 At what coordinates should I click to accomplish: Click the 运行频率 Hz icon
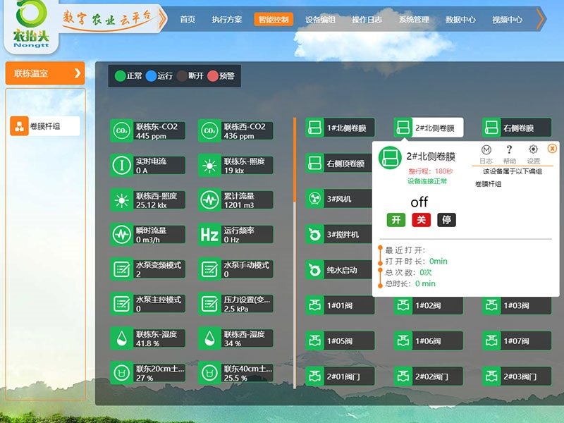click(209, 234)
